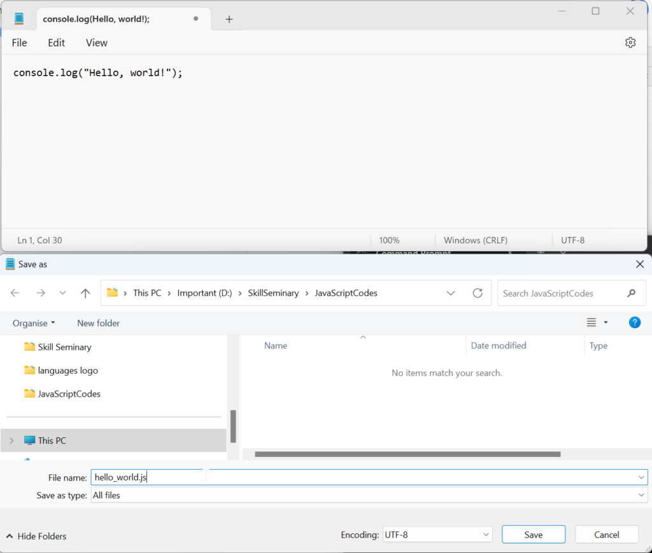Click breadcrumb chevron after Important (D:)

coord(240,293)
